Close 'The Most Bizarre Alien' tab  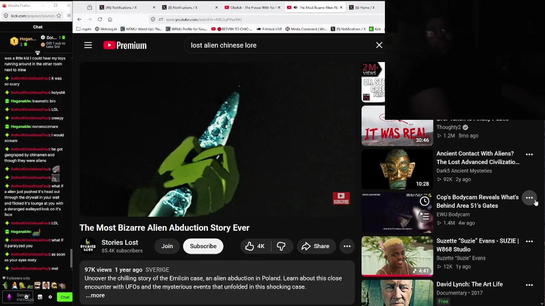pos(341,8)
